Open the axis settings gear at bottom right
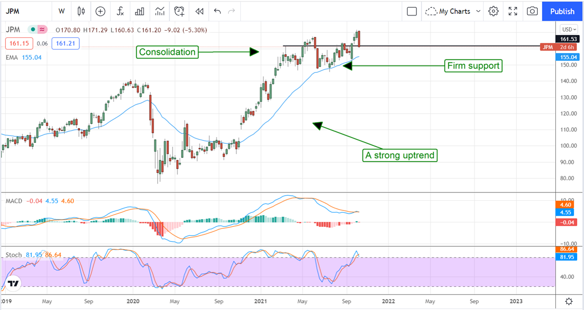Screen dimensions: 584x310 (x=569, y=301)
